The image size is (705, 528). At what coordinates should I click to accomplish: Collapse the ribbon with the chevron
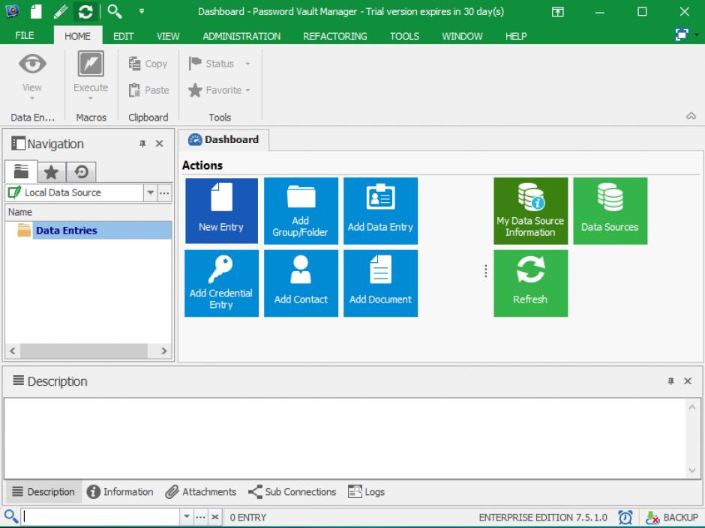coord(691,116)
